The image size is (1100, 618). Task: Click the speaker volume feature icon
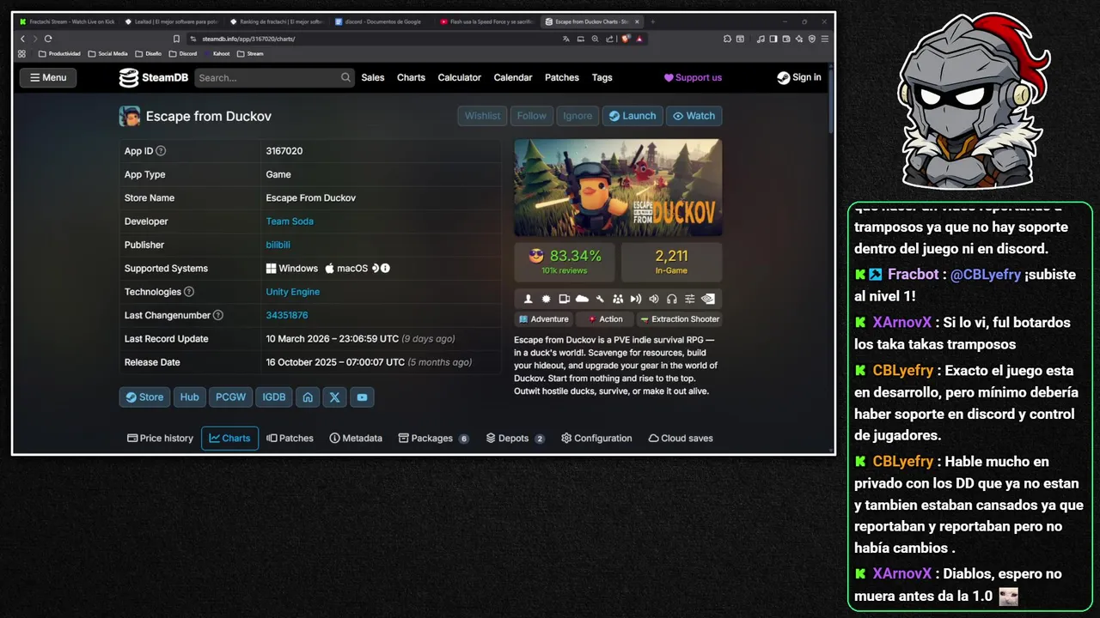coord(654,299)
